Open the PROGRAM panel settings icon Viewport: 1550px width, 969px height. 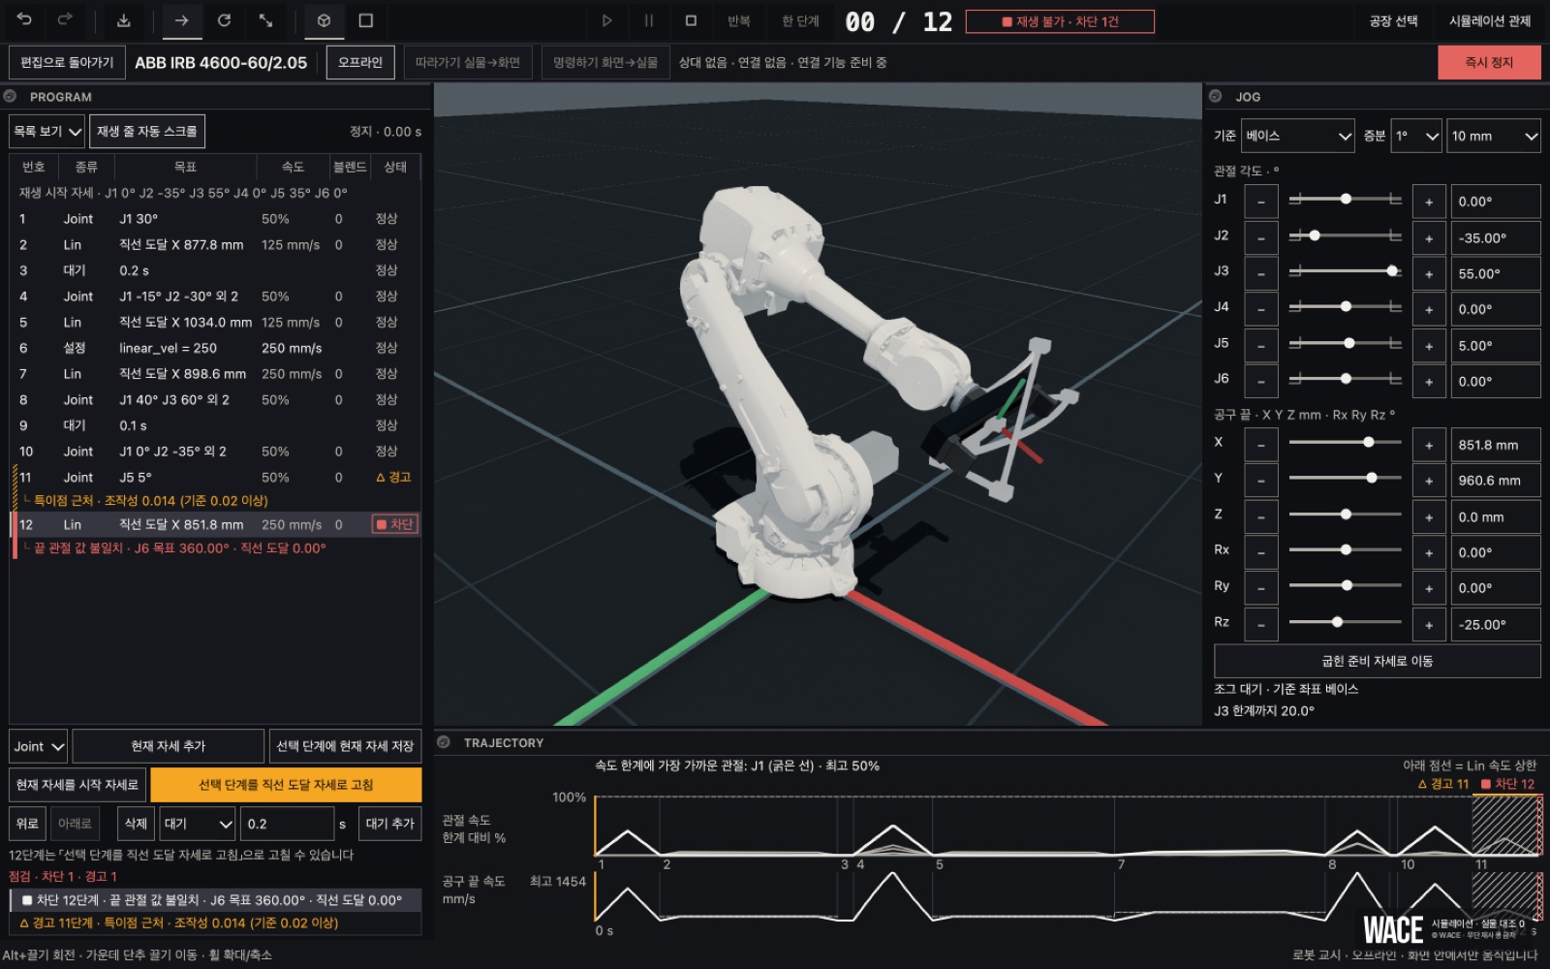coord(11,96)
